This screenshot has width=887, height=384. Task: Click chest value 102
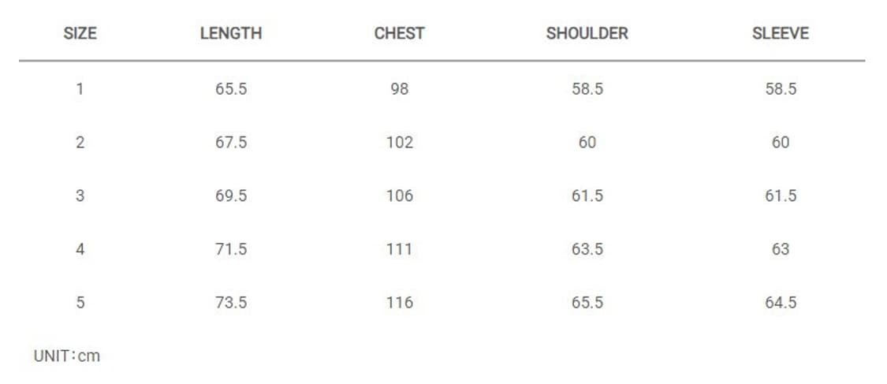(399, 143)
